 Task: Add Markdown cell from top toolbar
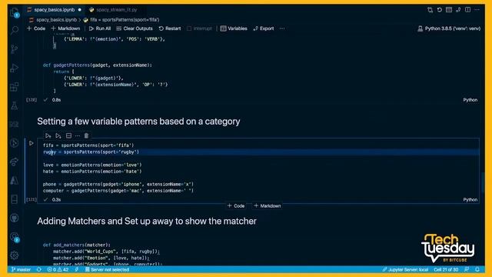click(x=65, y=28)
